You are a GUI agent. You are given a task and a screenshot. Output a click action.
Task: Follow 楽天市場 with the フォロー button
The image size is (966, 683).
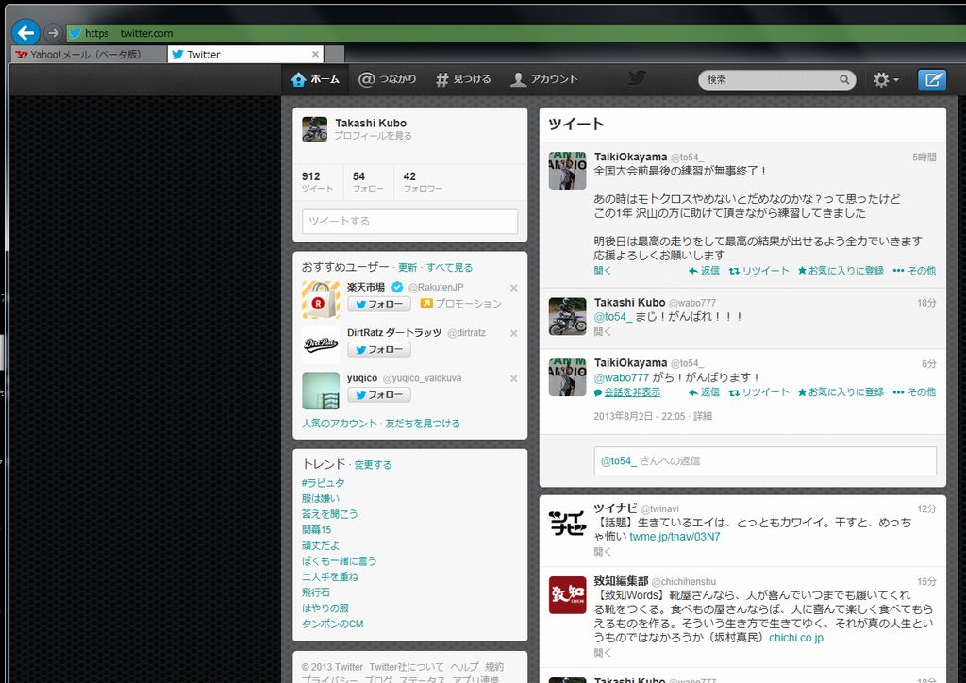pyautogui.click(x=379, y=305)
